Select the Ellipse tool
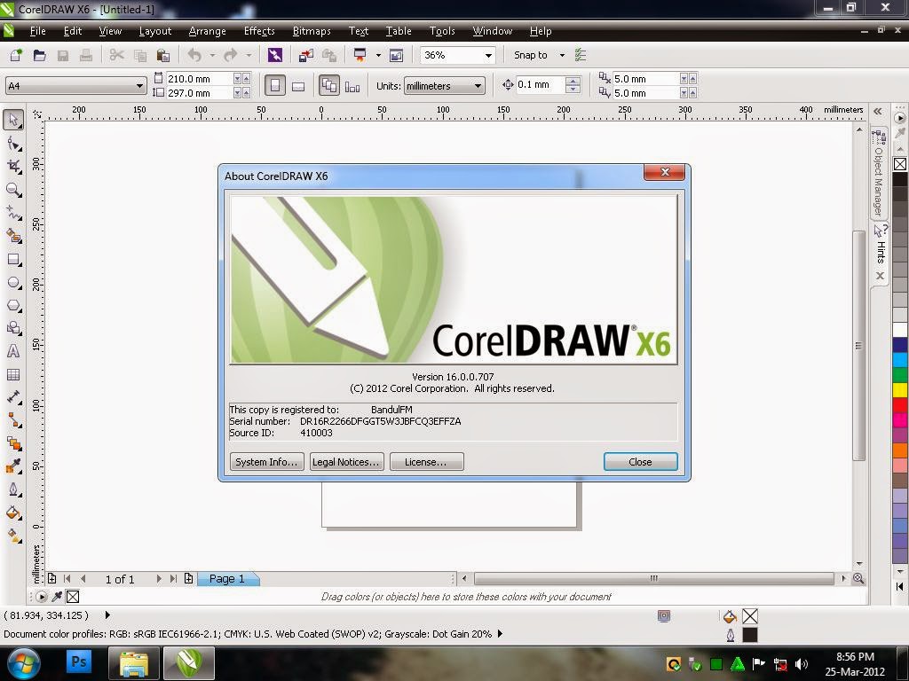This screenshot has width=909, height=681. coord(13,283)
